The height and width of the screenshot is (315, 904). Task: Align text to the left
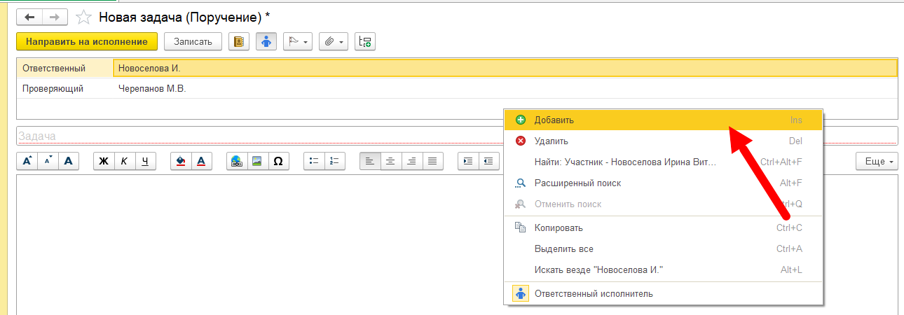tap(370, 161)
